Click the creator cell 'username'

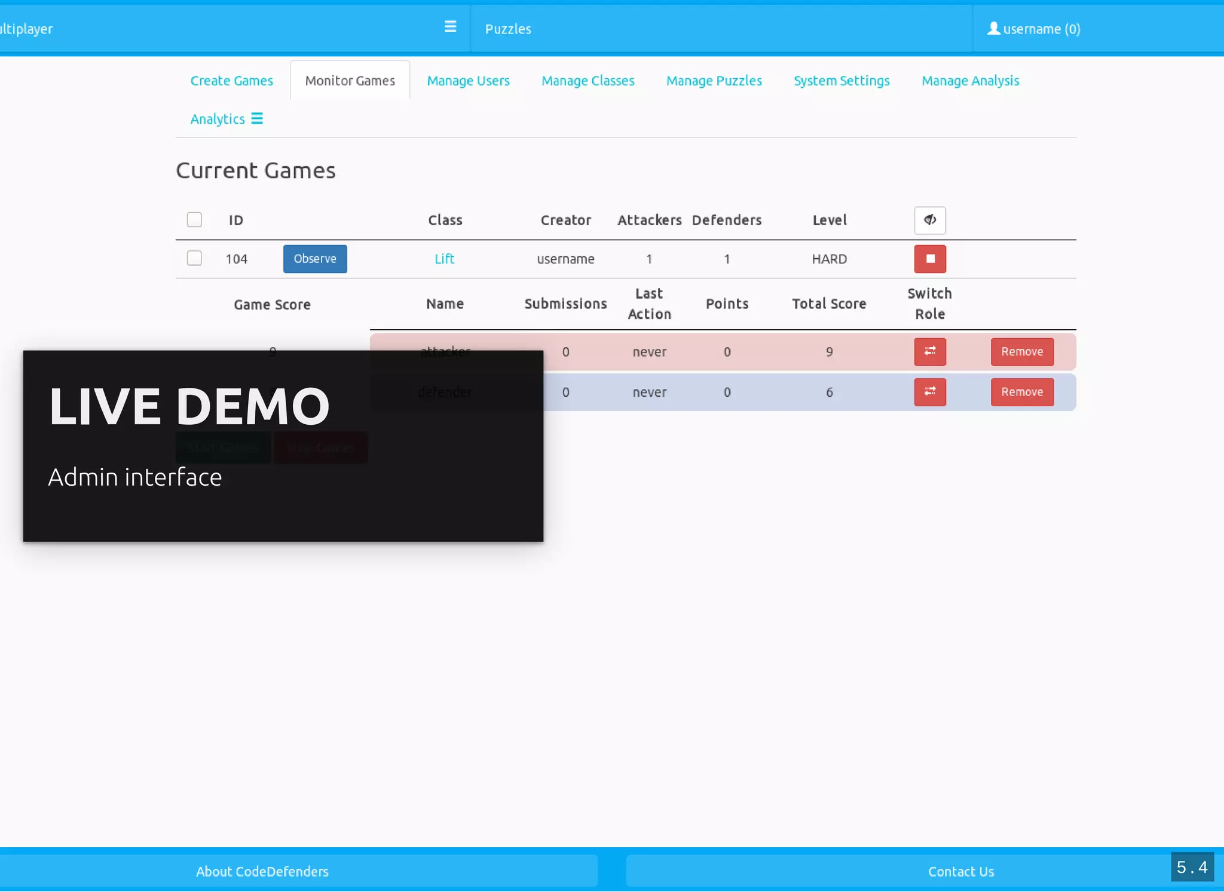pos(565,259)
